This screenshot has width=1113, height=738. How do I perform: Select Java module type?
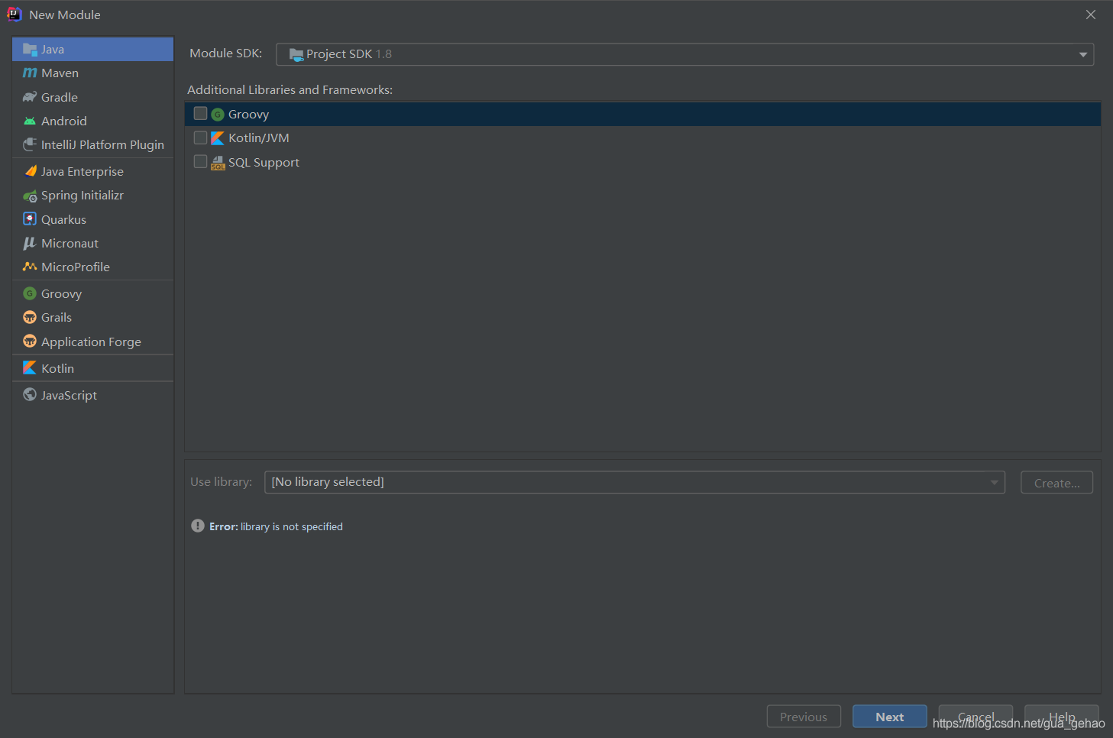pyautogui.click(x=93, y=49)
